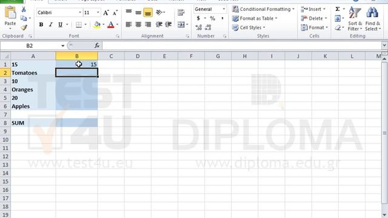Screen dimensions: 388x218
Task: Select row 8 header
Action: [x=5, y=123]
